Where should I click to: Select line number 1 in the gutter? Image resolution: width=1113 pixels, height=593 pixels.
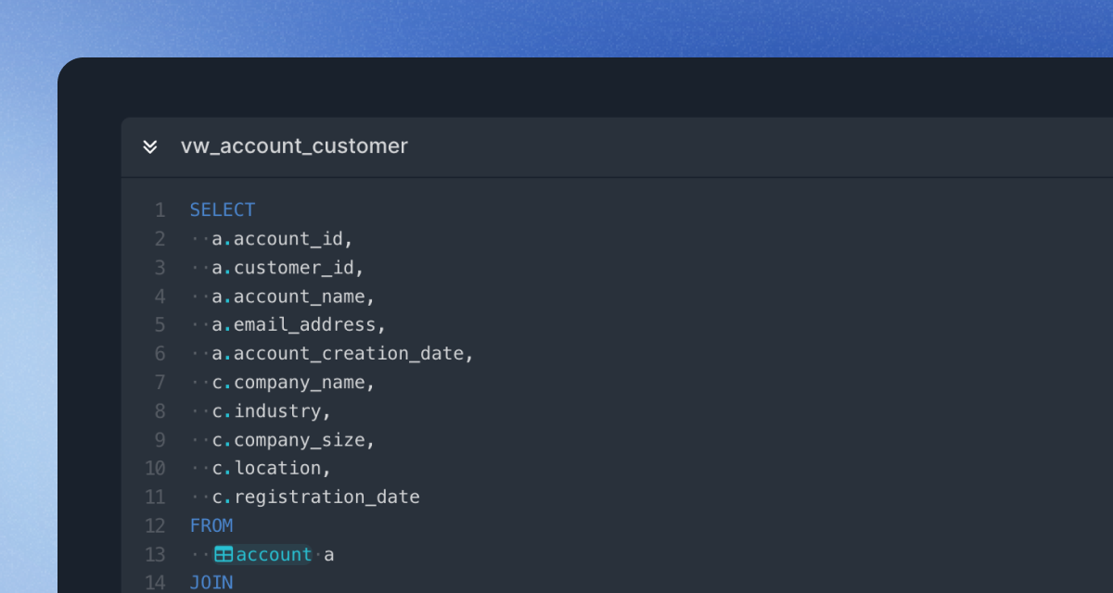click(159, 209)
